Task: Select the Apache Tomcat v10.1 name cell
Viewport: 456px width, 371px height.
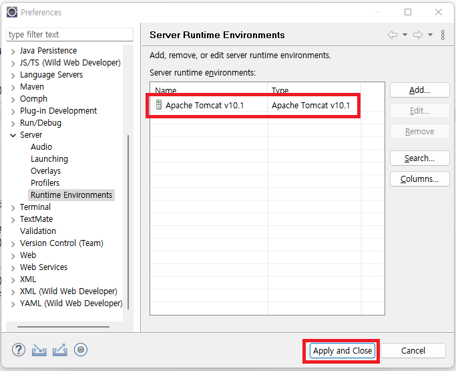Action: click(x=209, y=105)
